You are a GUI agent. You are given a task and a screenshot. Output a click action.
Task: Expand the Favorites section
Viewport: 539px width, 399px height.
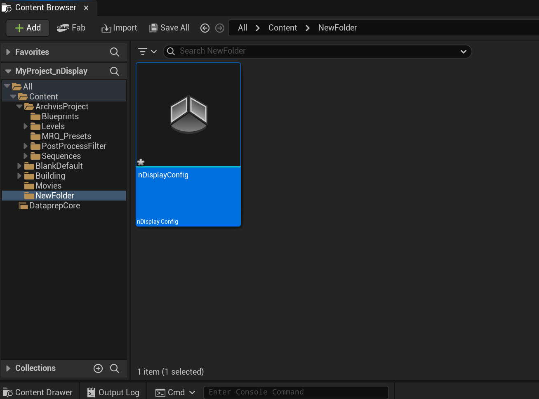coord(8,52)
